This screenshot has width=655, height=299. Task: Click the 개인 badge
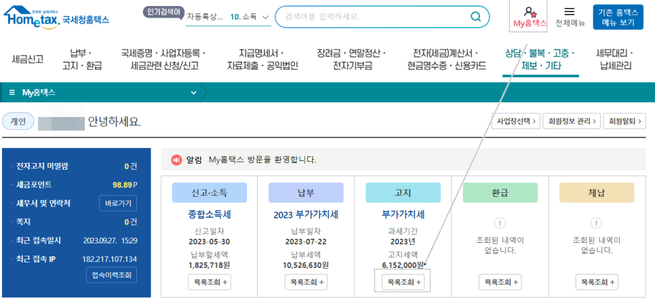(x=18, y=121)
